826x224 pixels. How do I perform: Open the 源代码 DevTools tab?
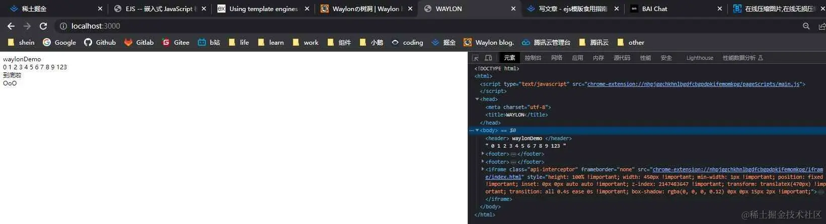pyautogui.click(x=622, y=58)
